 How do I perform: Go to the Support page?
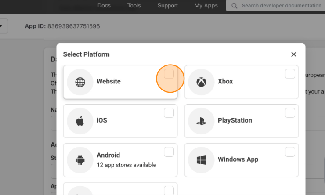point(167,6)
